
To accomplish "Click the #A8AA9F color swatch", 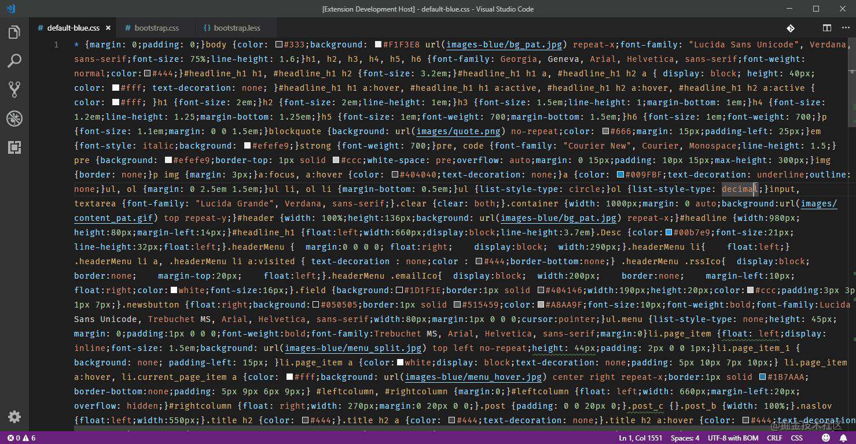I will [541, 305].
